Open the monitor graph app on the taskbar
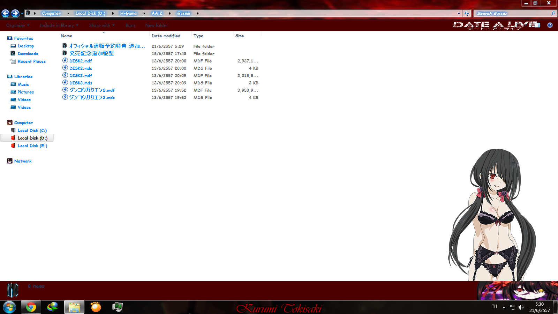The width and height of the screenshot is (558, 314). [x=117, y=307]
